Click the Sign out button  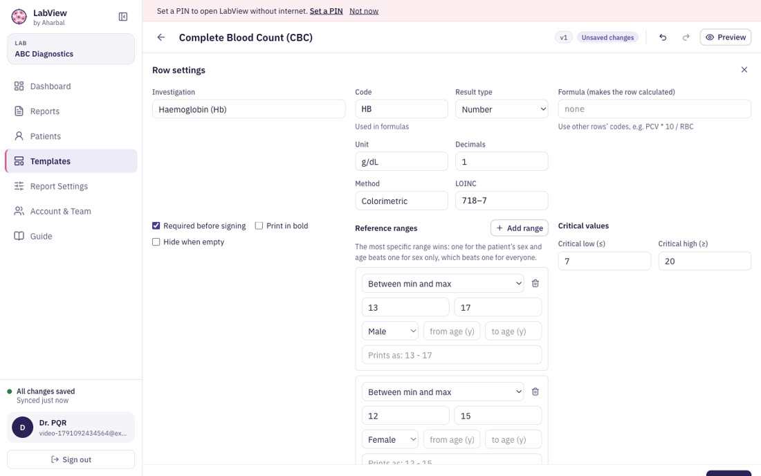pyautogui.click(x=71, y=459)
